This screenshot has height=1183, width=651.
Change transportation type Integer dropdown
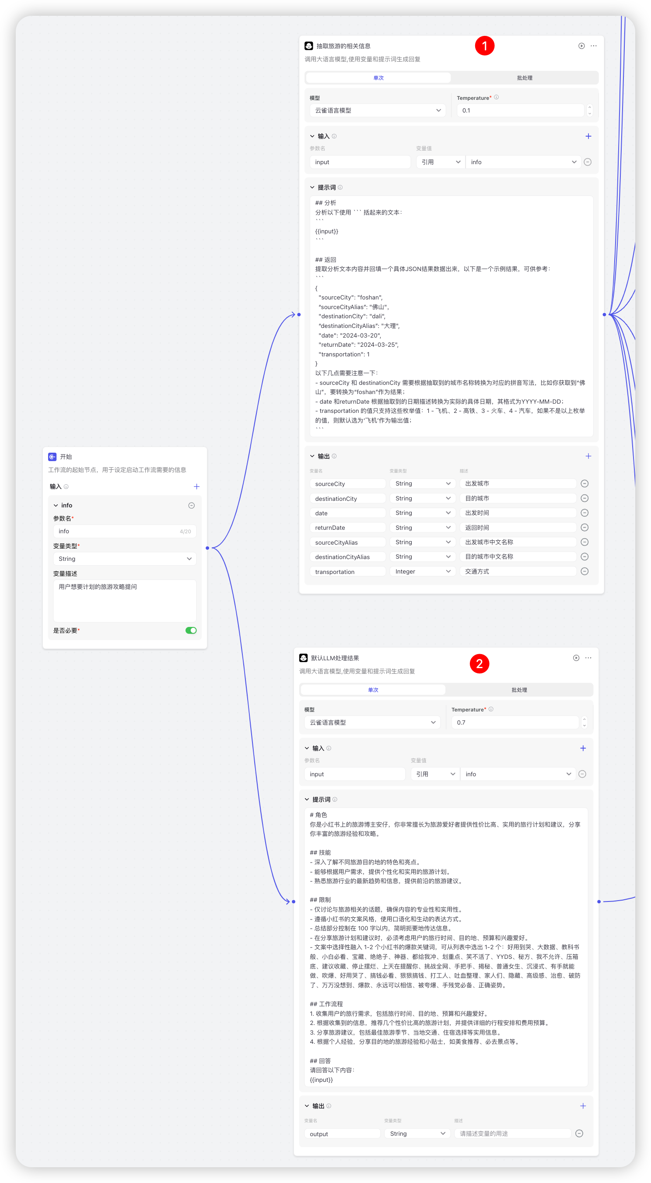[x=423, y=572]
